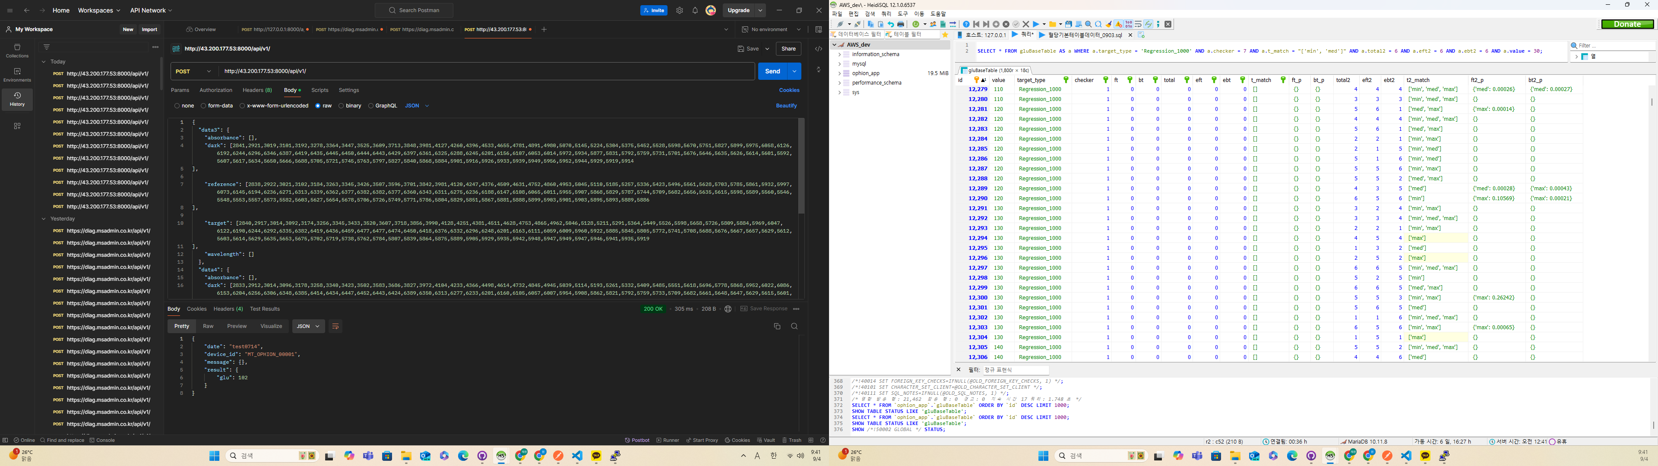Open the user manager icon in HeidiSQL
Viewport: 1658px width, 466px height.
(x=933, y=25)
